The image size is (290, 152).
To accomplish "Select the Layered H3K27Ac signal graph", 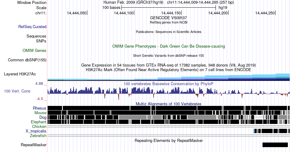I will click(x=169, y=77).
